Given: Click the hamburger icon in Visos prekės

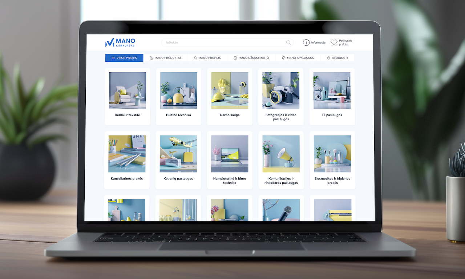Looking at the screenshot, I should (113, 58).
